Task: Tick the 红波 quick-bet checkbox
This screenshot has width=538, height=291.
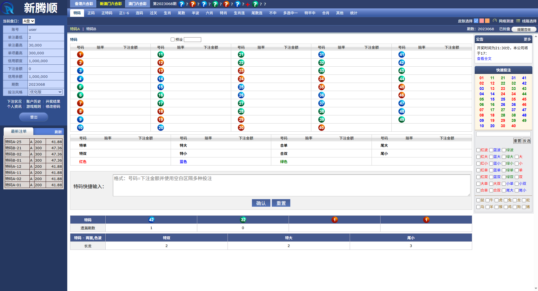Action: point(478,150)
